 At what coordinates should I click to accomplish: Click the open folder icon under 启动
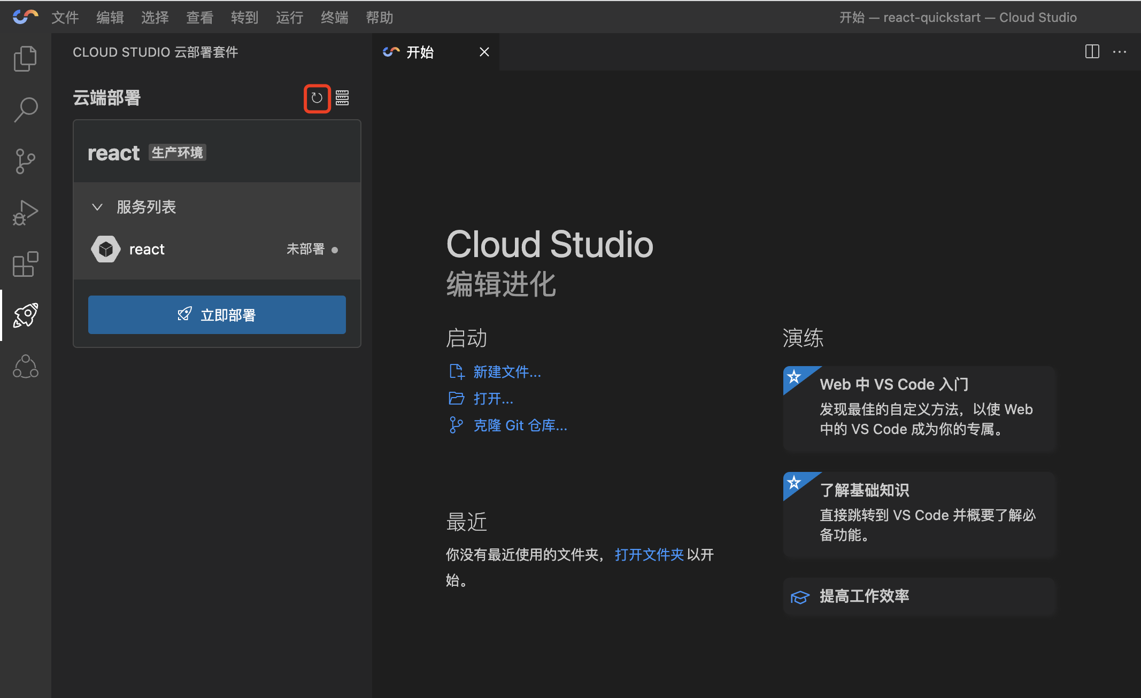coord(457,398)
